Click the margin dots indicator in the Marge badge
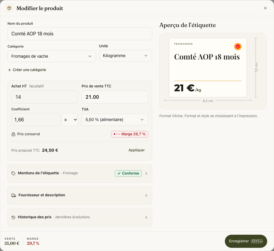Screen dimensions: 274x251 [117, 134]
